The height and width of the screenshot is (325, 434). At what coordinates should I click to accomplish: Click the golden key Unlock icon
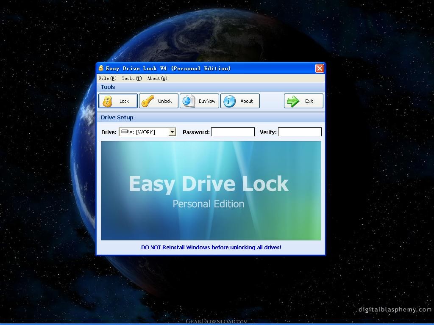(x=148, y=101)
